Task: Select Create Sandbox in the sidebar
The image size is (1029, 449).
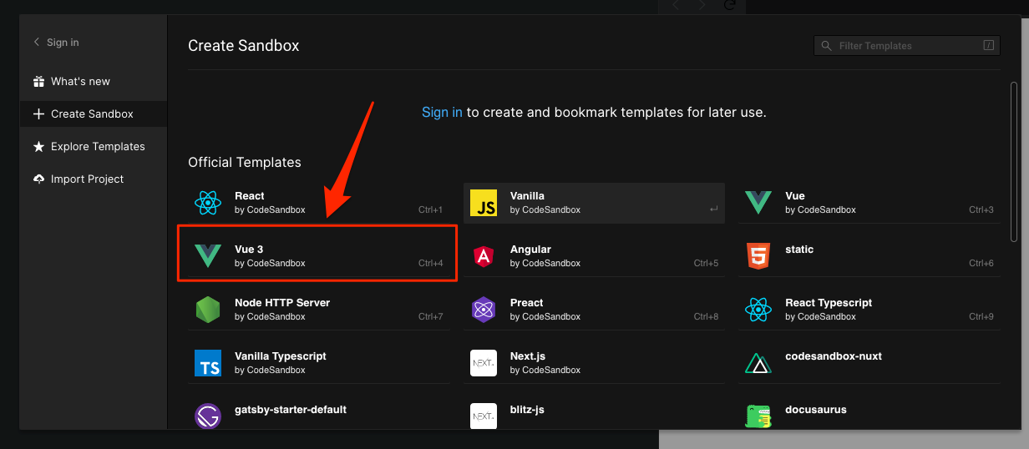Action: [92, 114]
